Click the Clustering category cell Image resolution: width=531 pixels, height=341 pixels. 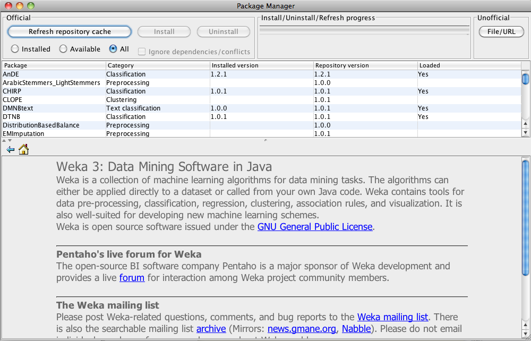click(x=158, y=99)
